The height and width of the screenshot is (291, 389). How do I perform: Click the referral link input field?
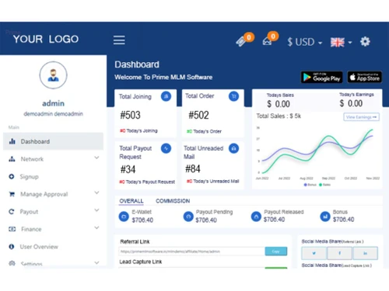(x=192, y=251)
